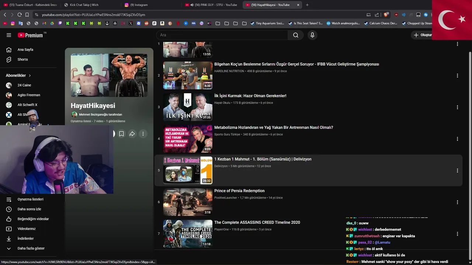This screenshot has height=265, width=472.
Task: Expand the Abonelikler section chevron
Action: pos(30,75)
